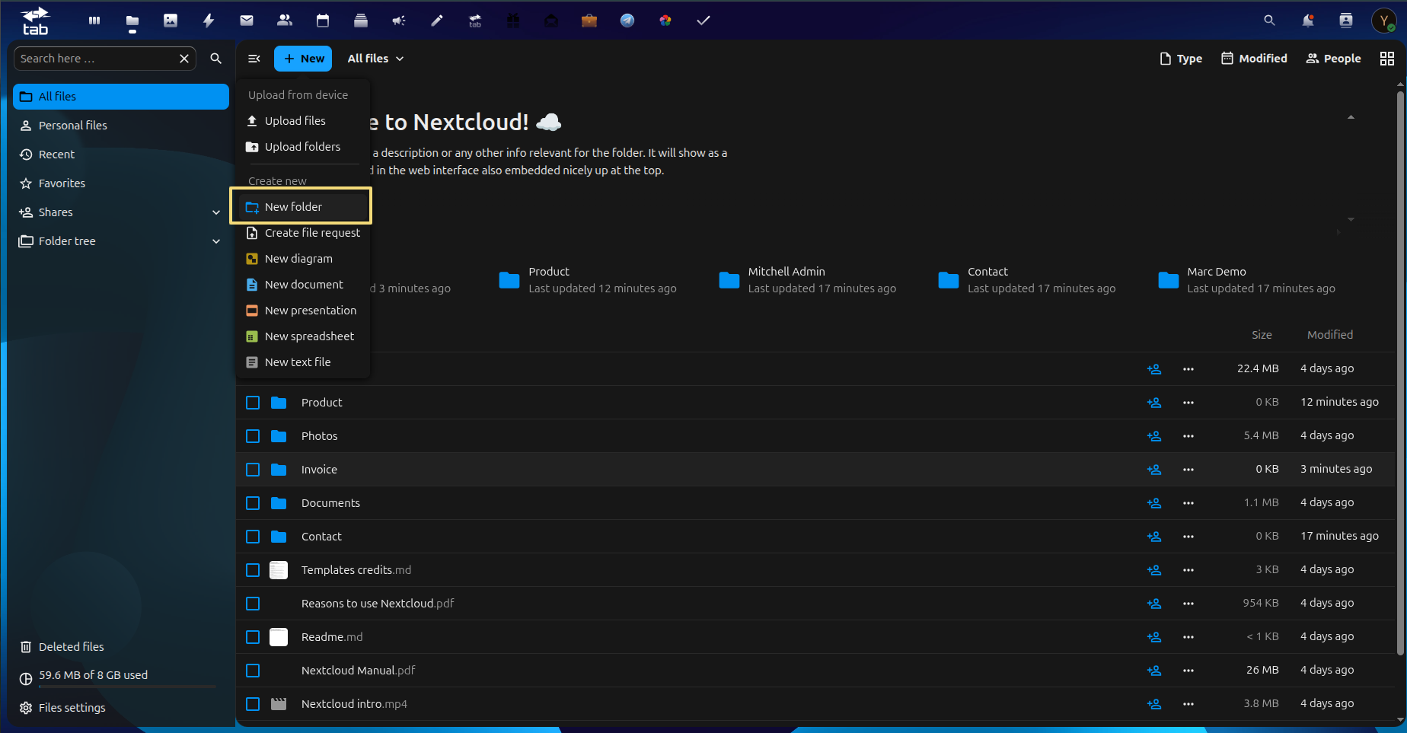Open Personal files in sidebar

pos(121,126)
